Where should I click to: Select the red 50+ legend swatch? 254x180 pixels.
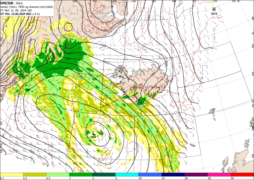(x=242, y=174)
